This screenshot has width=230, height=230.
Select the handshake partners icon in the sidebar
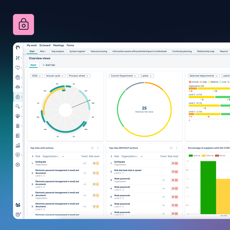[x=17, y=116]
